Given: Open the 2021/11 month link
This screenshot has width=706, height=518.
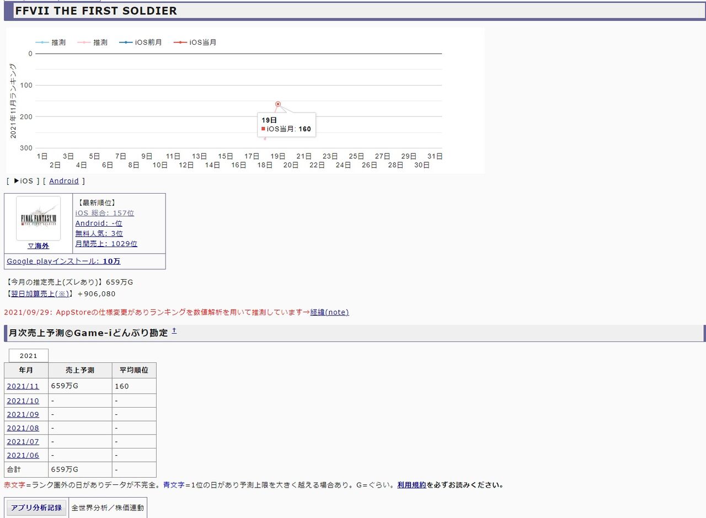Looking at the screenshot, I should point(23,386).
